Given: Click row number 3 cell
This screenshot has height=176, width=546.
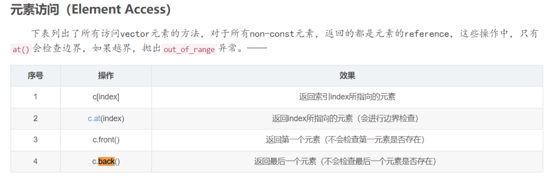Looking at the screenshot, I should (35, 140).
